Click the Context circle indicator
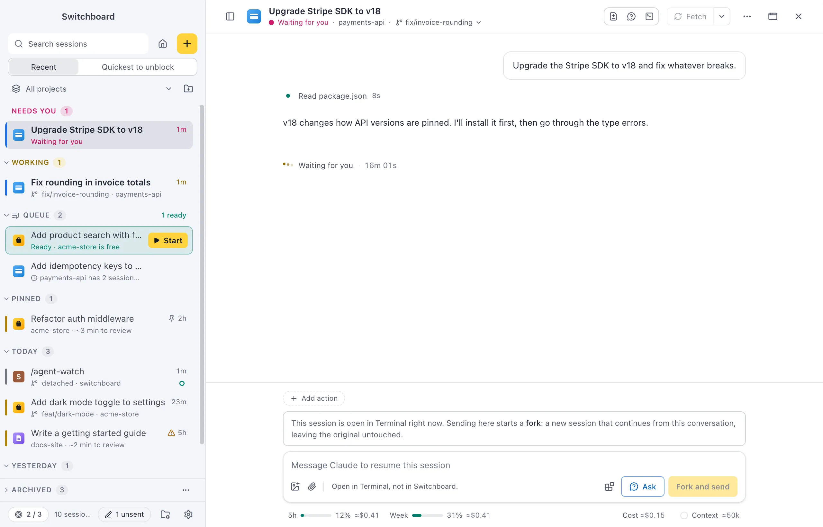The width and height of the screenshot is (823, 527). tap(684, 515)
